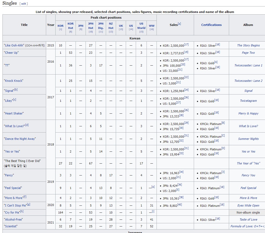Open footnote [e] in Feel Special WW cell
Screen dimensions: 265x233
(x=153, y=187)
